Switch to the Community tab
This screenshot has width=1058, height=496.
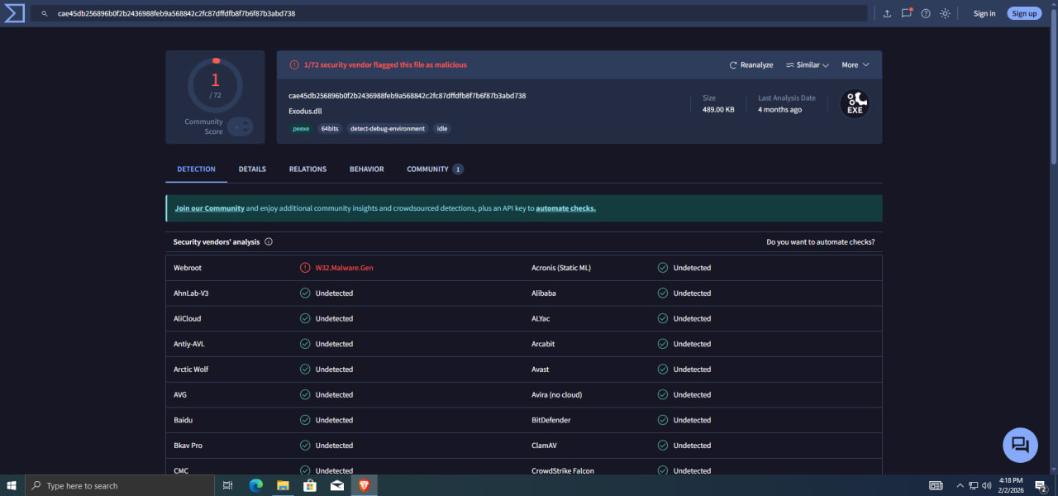[x=435, y=169]
